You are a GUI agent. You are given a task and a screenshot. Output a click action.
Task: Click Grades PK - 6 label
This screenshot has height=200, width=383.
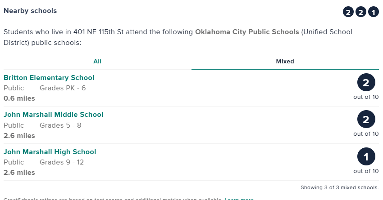(63, 88)
